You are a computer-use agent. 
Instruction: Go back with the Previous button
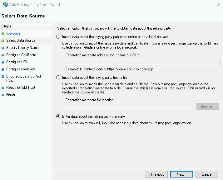coord(156,174)
